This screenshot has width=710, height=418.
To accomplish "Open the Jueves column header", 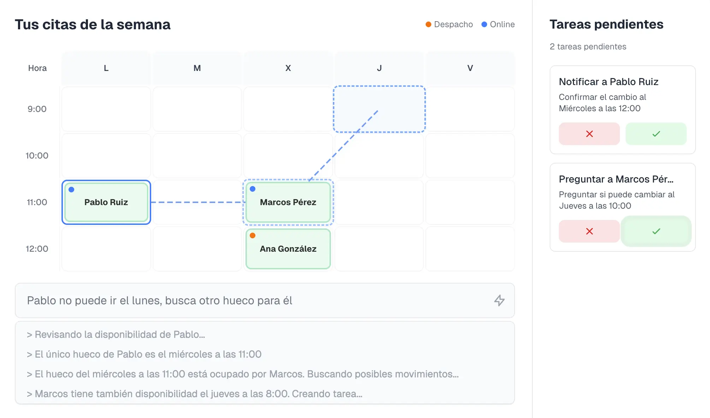I will tap(379, 68).
